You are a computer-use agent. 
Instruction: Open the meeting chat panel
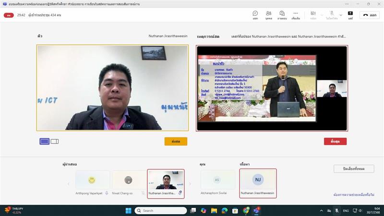(255, 14)
